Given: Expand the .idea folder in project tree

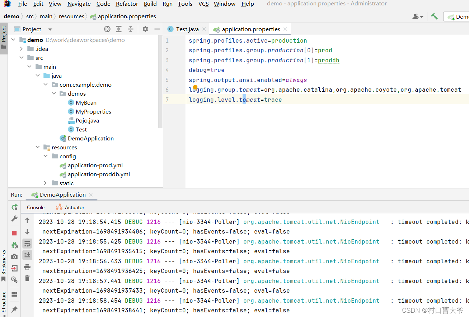Looking at the screenshot, I should [22, 49].
